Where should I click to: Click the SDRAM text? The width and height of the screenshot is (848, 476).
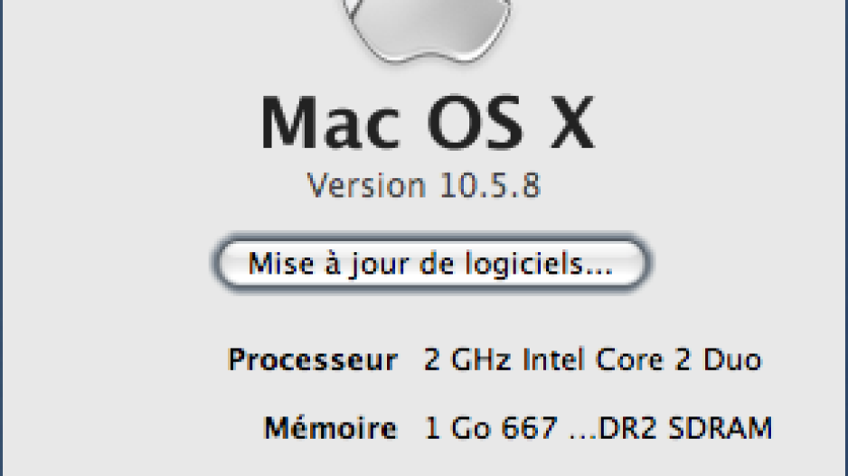[x=720, y=428]
